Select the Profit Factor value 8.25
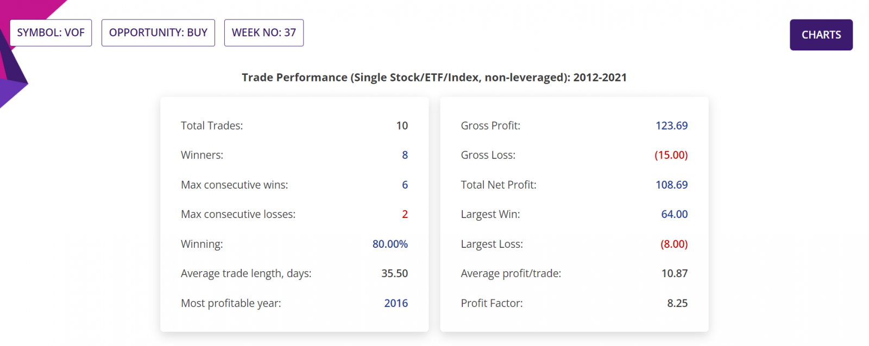The height and width of the screenshot is (346, 869). [677, 303]
